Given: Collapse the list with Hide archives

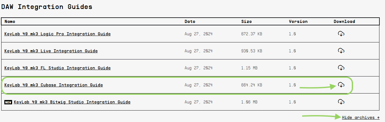Looking at the screenshot, I should pos(361,118).
